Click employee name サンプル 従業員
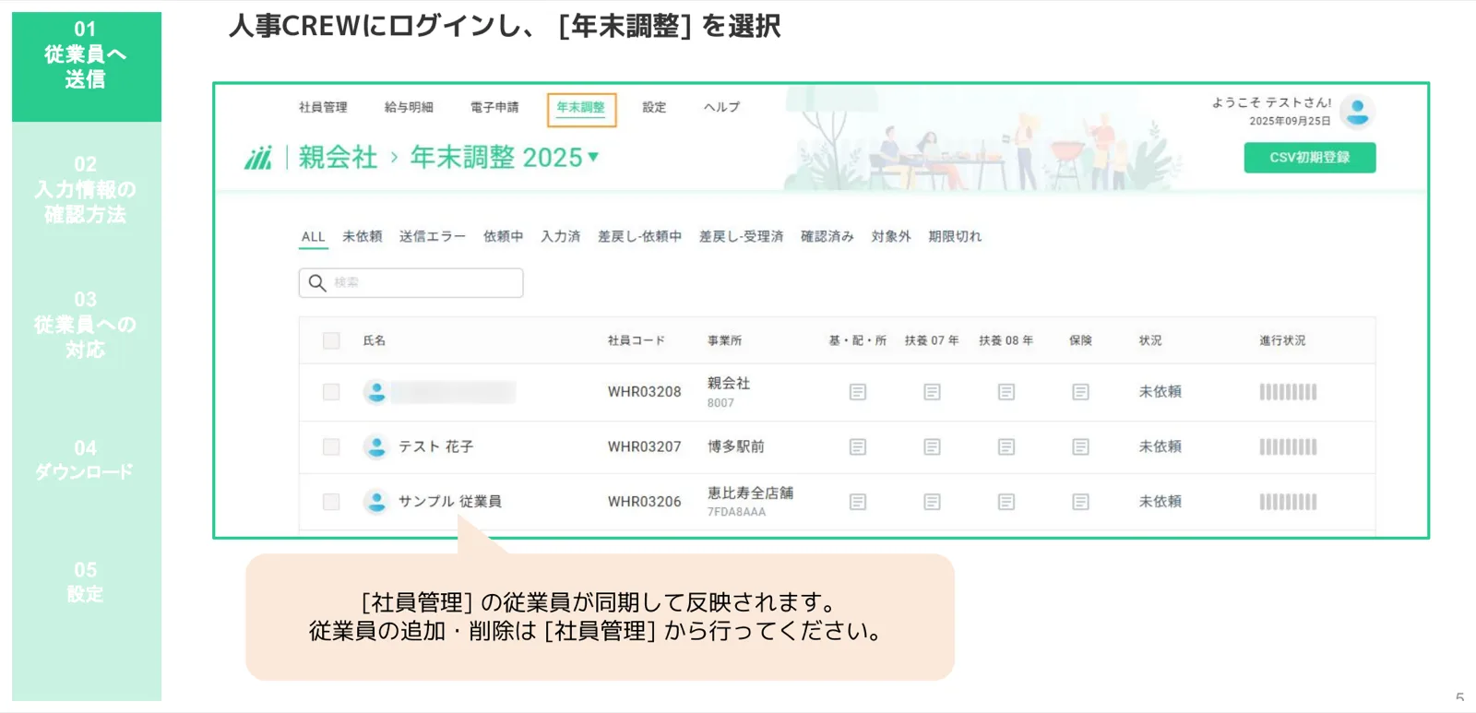Image resolution: width=1476 pixels, height=713 pixels. pos(449,502)
